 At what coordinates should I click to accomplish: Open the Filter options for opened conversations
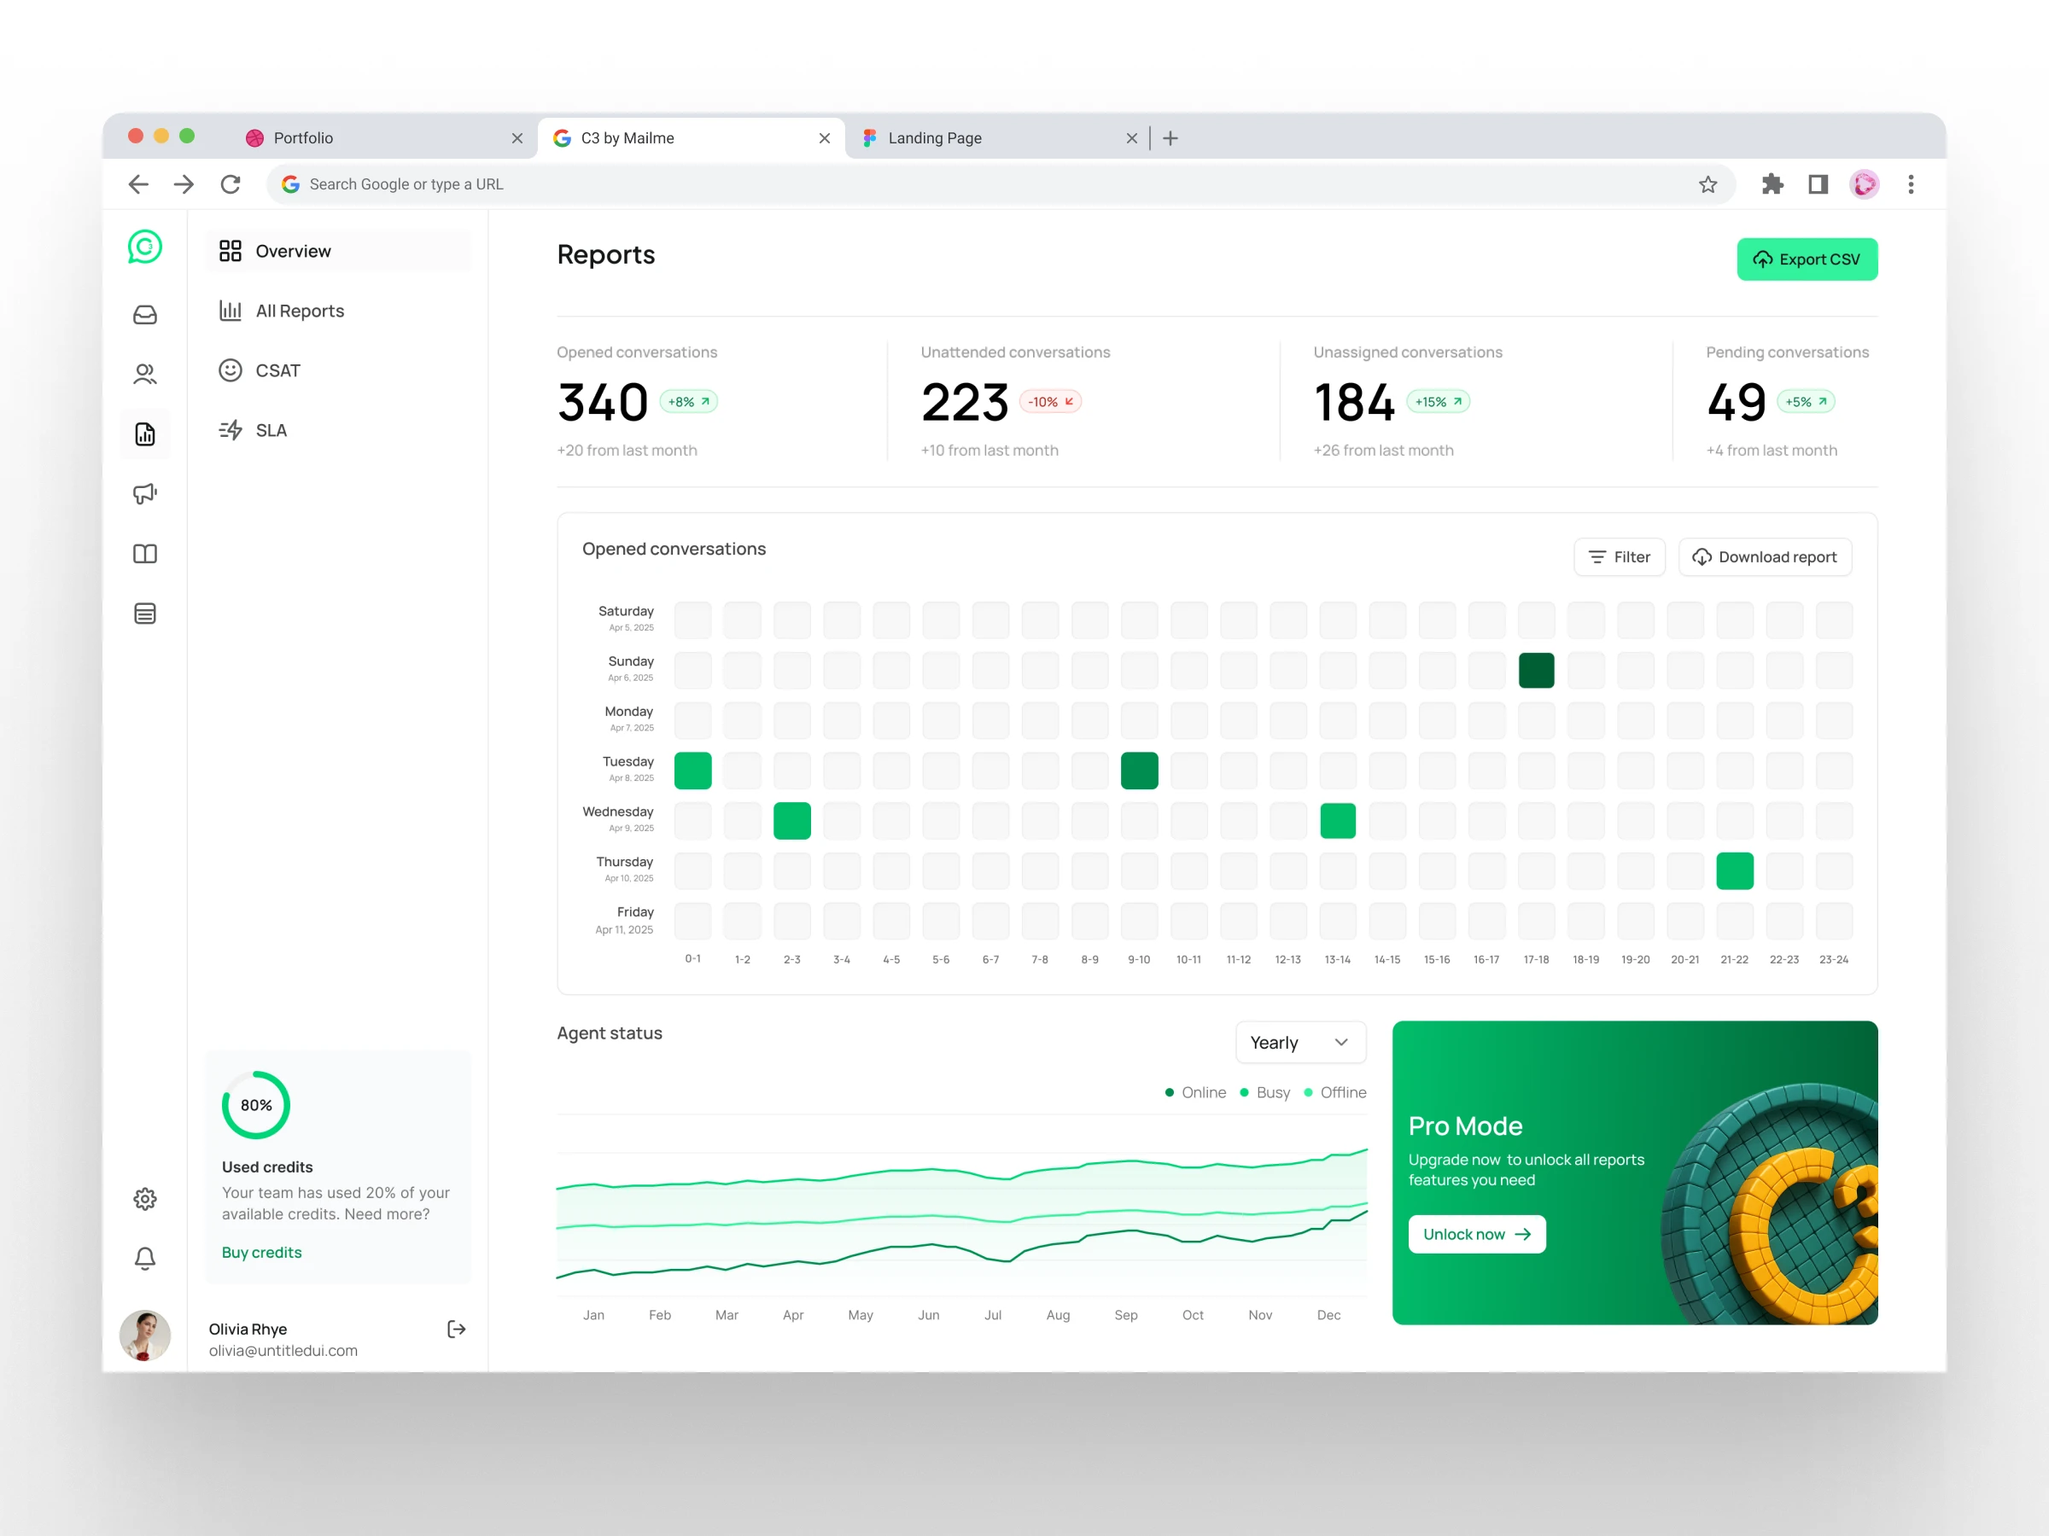click(1618, 556)
